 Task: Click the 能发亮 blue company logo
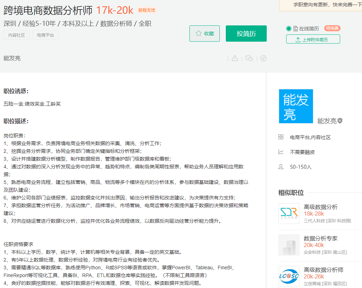pyautogui.click(x=296, y=106)
